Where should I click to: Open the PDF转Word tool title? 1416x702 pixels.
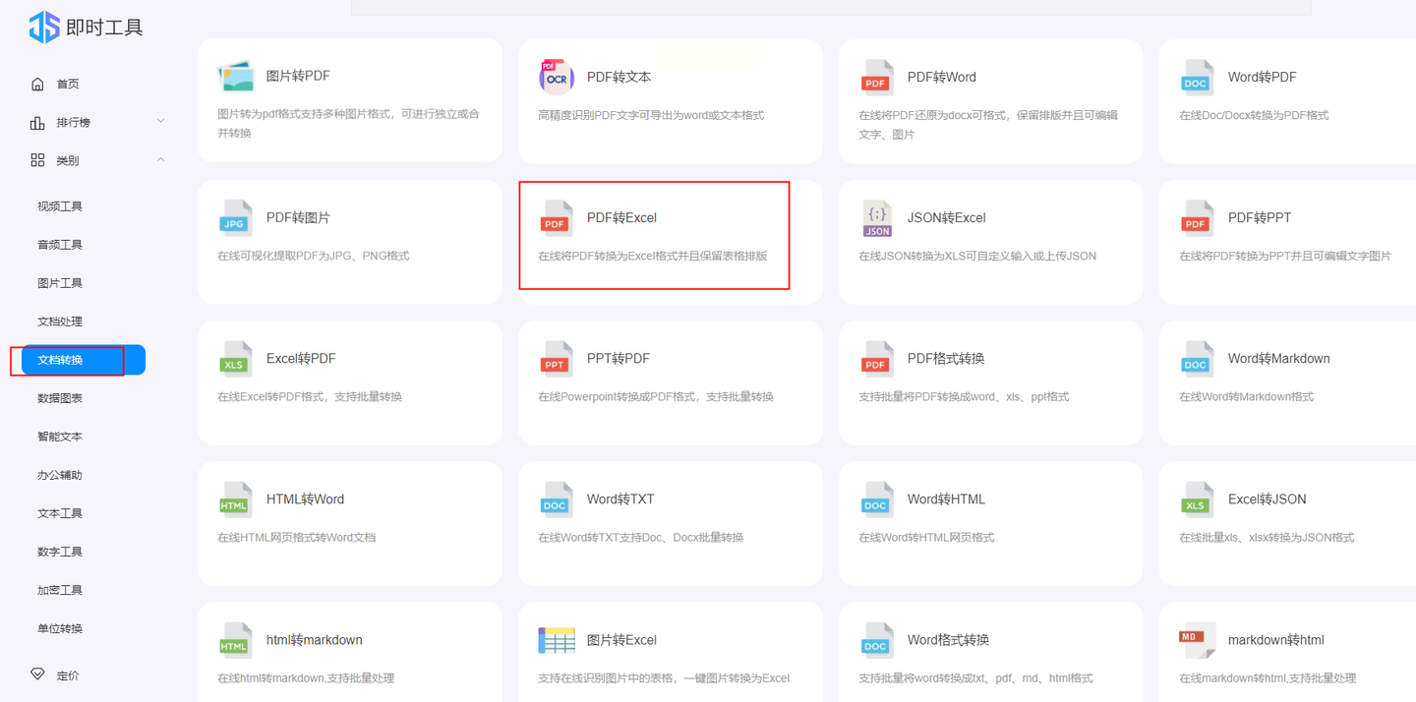(942, 77)
